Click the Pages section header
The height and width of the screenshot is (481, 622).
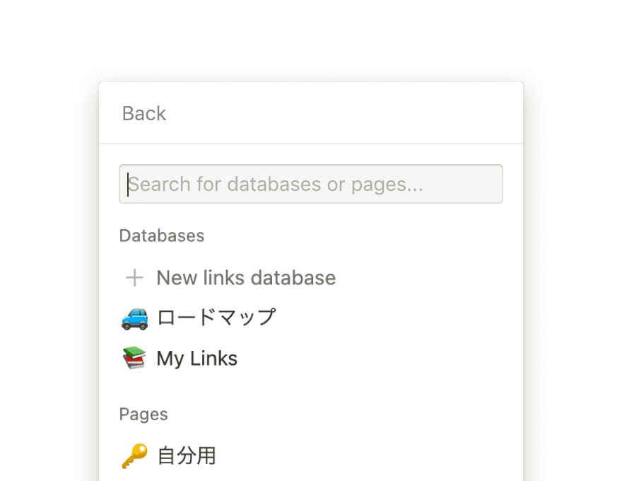143,414
